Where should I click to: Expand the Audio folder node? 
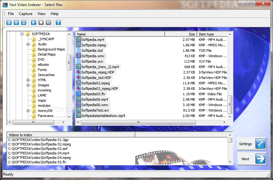pos(28,44)
